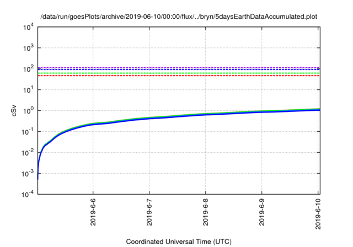Click the 10^3 y-axis tick label
353x247 pixels.
(28, 48)
